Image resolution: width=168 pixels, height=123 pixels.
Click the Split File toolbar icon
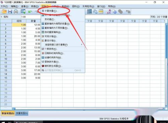pyautogui.click(x=89, y=12)
